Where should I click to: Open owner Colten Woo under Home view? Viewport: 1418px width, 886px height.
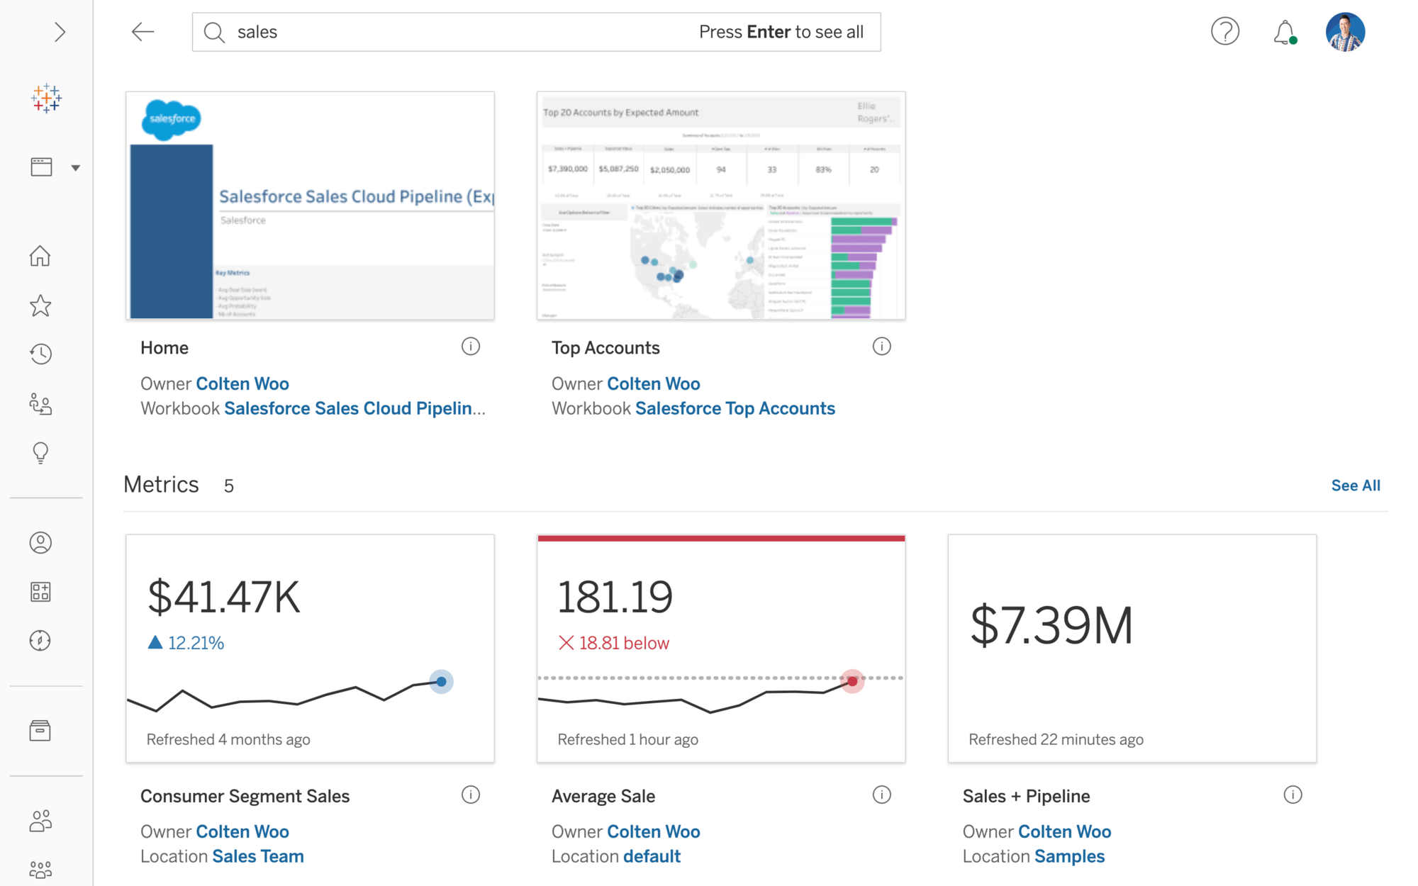242,383
